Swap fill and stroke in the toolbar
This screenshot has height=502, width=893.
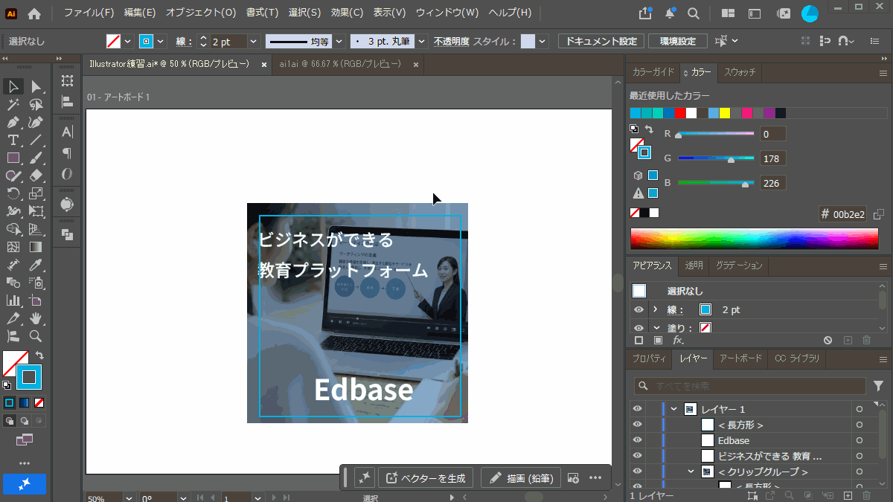[40, 356]
